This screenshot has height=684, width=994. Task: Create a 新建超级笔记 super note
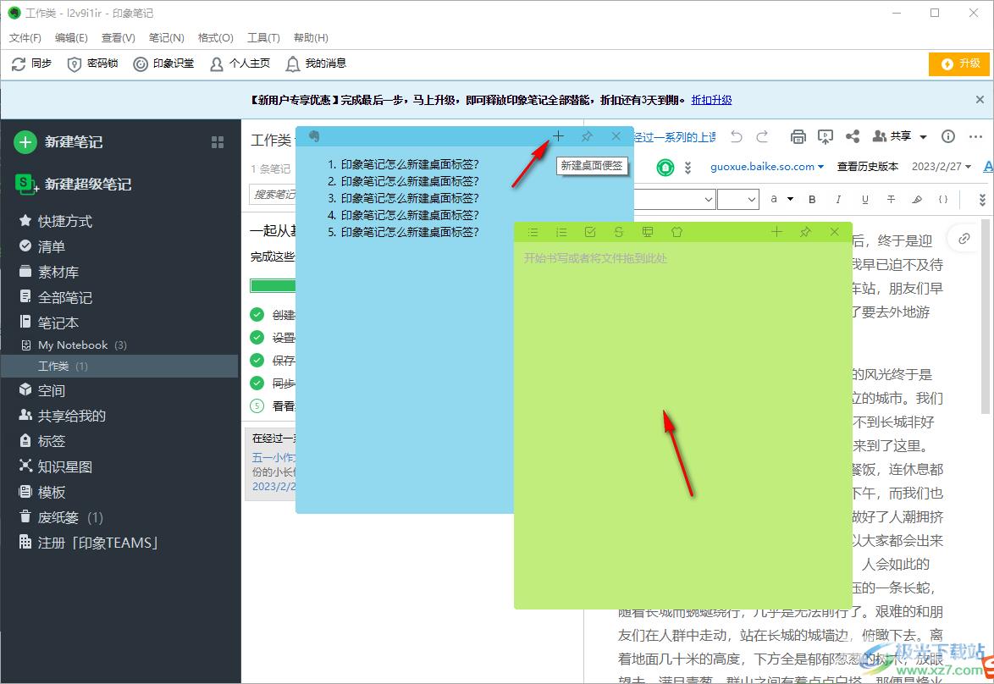click(x=73, y=184)
